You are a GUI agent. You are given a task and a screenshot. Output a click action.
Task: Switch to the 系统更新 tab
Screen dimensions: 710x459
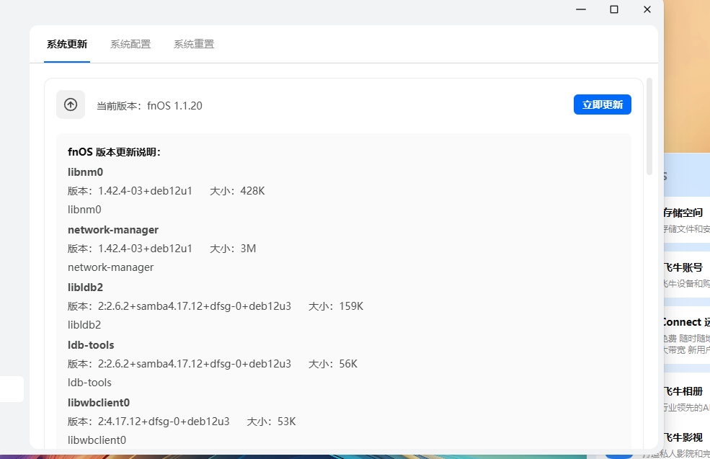click(x=67, y=44)
